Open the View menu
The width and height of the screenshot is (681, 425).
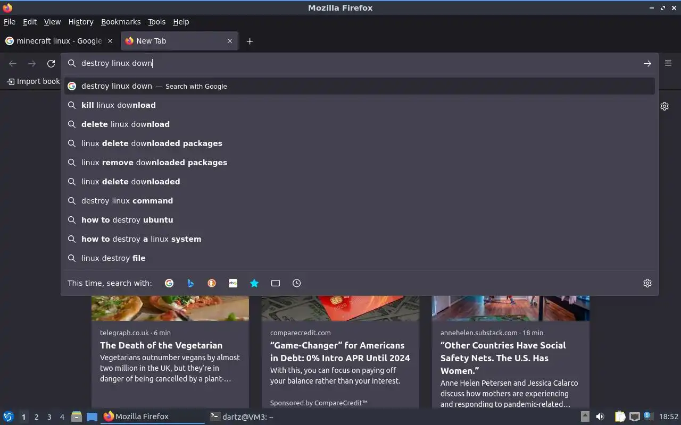pyautogui.click(x=52, y=22)
